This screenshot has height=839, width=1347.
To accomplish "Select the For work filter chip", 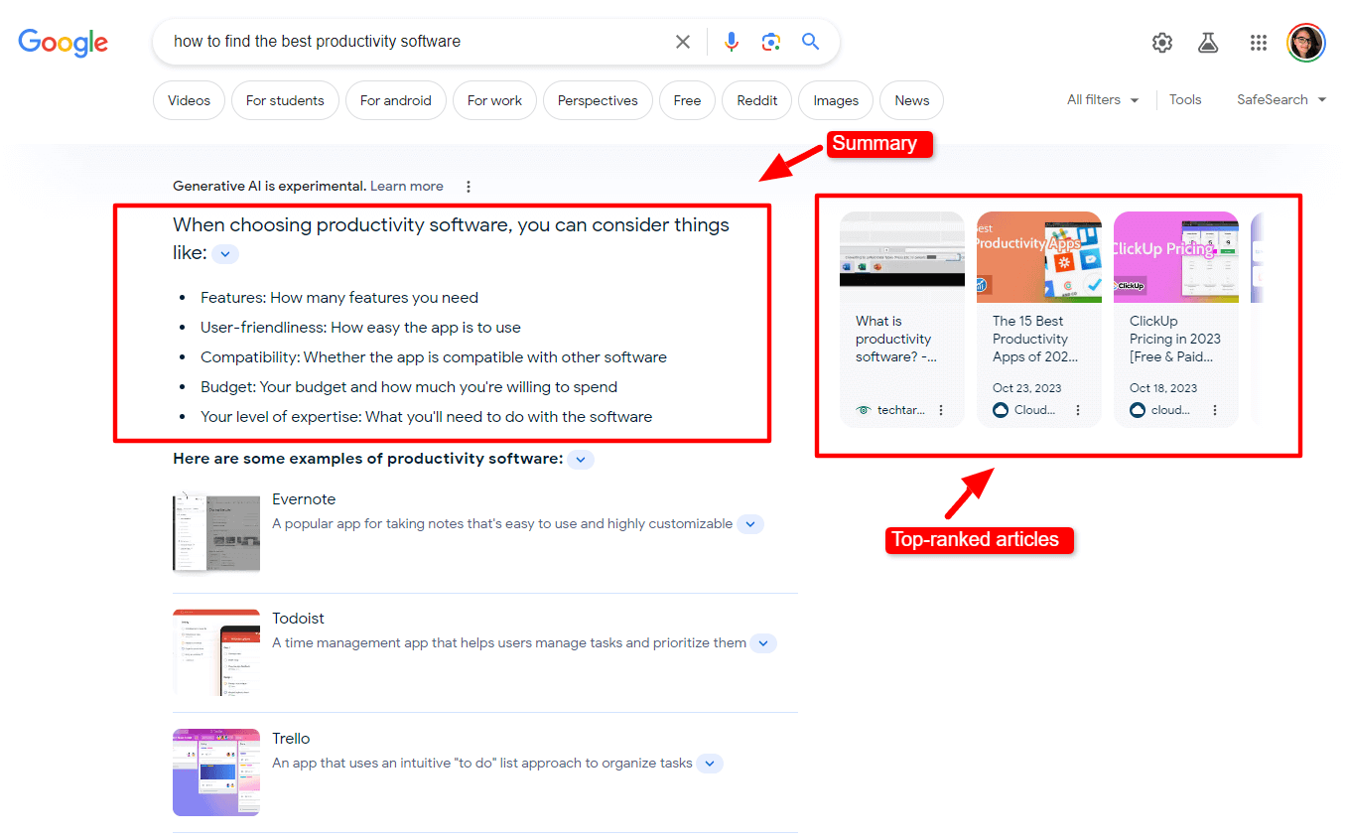I will coord(494,100).
